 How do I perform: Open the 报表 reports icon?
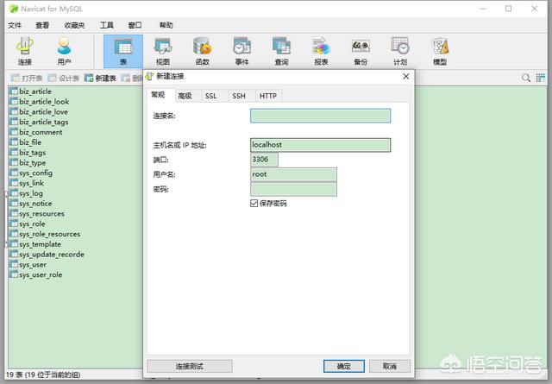[321, 52]
